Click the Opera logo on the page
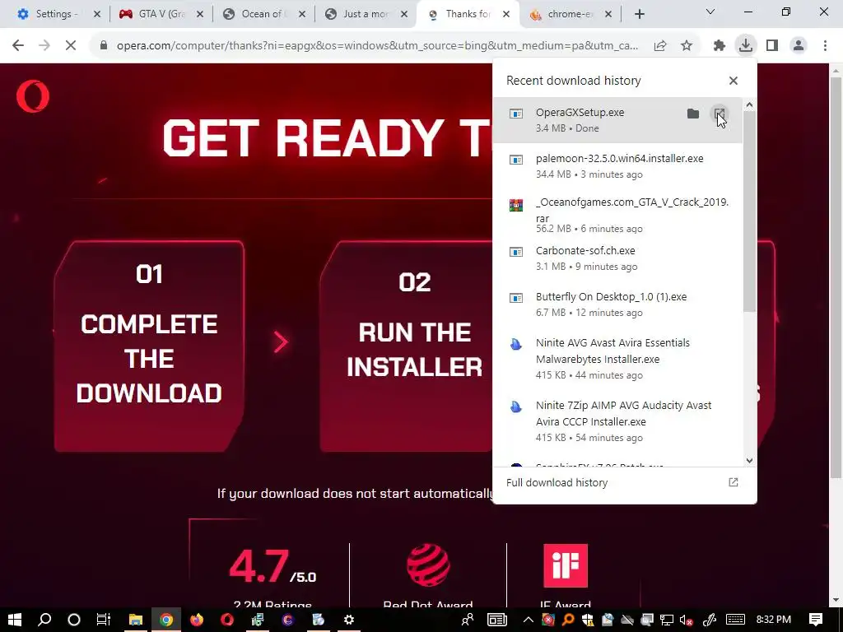The width and height of the screenshot is (843, 632). click(33, 96)
